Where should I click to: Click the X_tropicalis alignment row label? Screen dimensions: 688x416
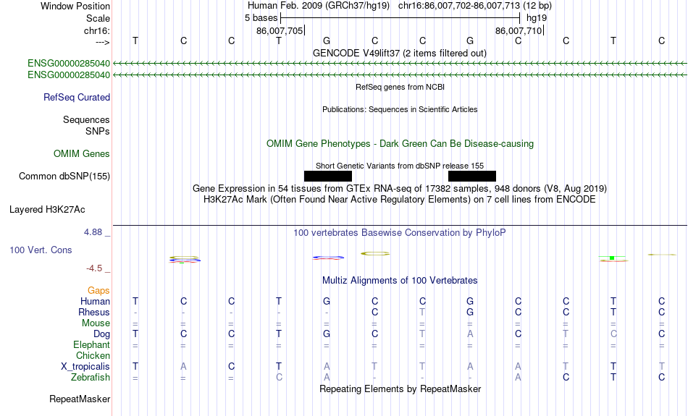[85, 367]
